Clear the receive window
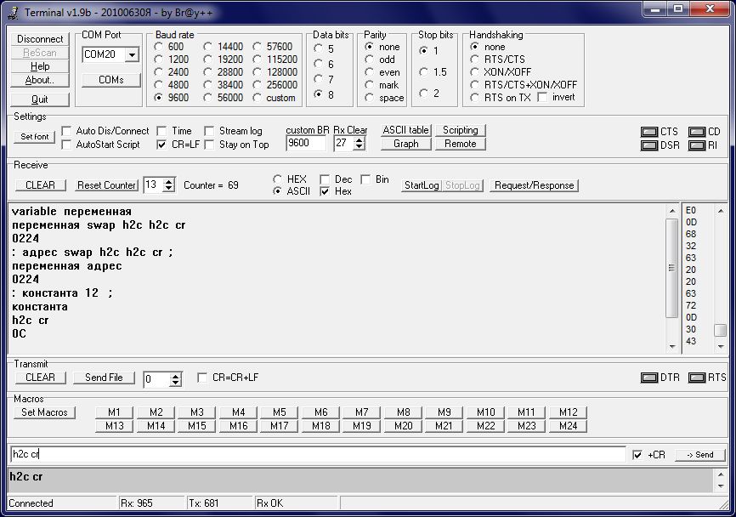 tap(40, 185)
